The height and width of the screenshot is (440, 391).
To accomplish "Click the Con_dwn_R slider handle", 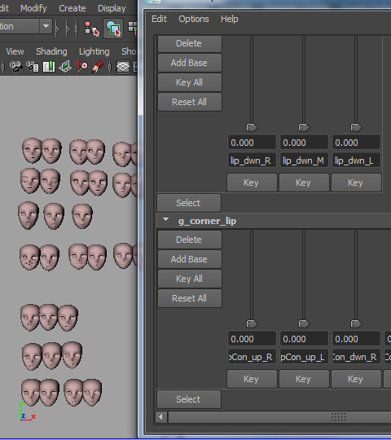I will pyautogui.click(x=356, y=323).
